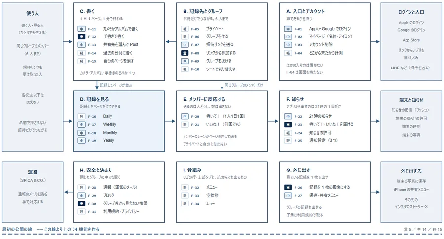
Task: Select the 中 badge on row F-02
Action: pyautogui.click(x=288, y=37)
